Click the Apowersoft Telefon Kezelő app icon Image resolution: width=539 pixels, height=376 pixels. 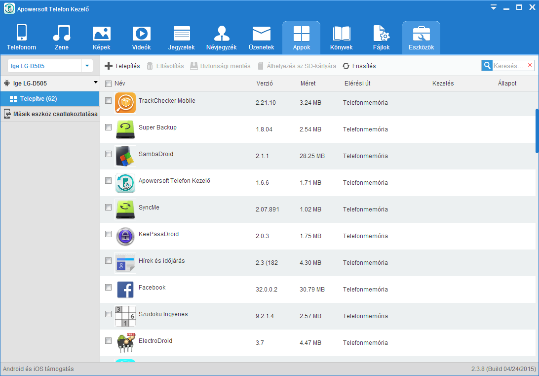click(125, 183)
